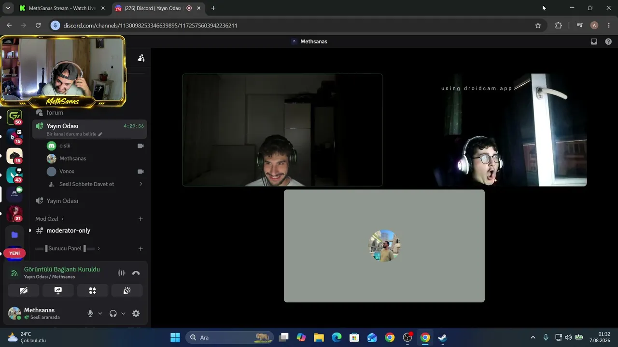The image size is (618, 347).
Task: Mute the microphone in user panel
Action: (90, 313)
